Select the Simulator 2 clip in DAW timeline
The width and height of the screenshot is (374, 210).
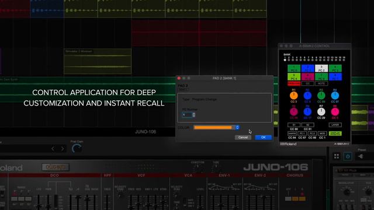(x=98, y=61)
